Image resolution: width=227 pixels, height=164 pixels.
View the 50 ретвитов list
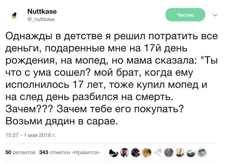20,152
